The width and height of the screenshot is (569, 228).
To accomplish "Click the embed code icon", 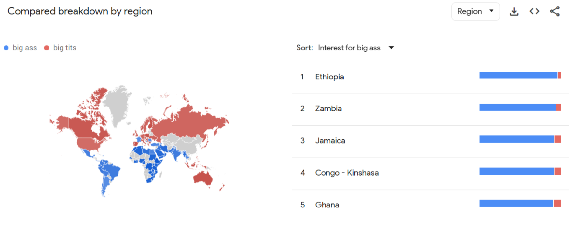I will point(534,12).
